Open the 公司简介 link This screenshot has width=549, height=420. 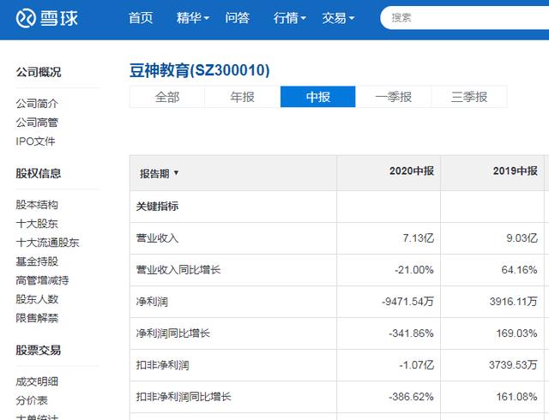pos(37,104)
